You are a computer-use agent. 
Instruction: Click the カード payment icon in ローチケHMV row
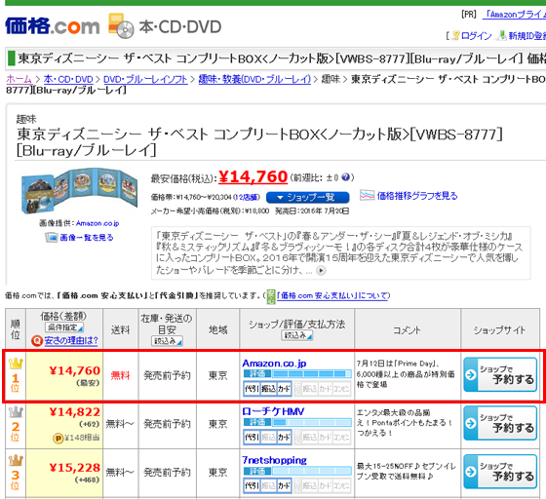(284, 437)
